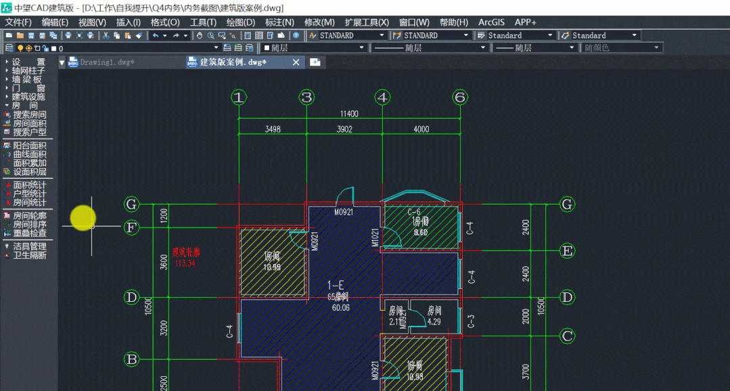Viewport: 730px width, 391px height.
Task: Open the undo history dropdown arrow
Action: (165, 35)
